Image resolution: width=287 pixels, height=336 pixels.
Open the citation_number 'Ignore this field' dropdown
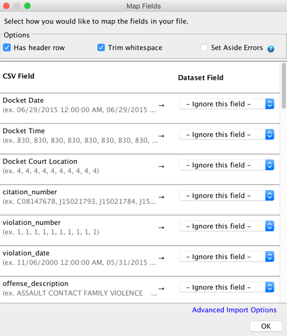click(227, 196)
